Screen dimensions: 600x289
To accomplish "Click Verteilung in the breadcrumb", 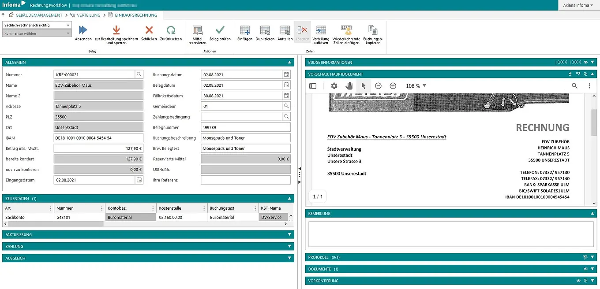I will pos(88,15).
